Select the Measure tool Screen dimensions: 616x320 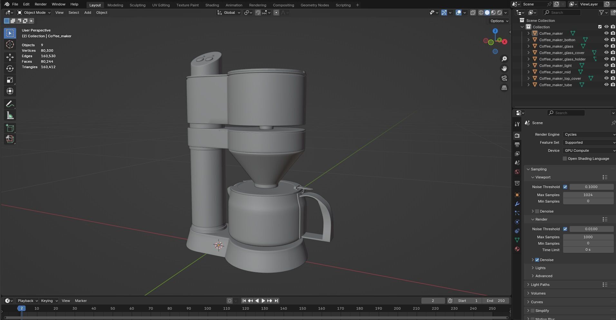(10, 115)
